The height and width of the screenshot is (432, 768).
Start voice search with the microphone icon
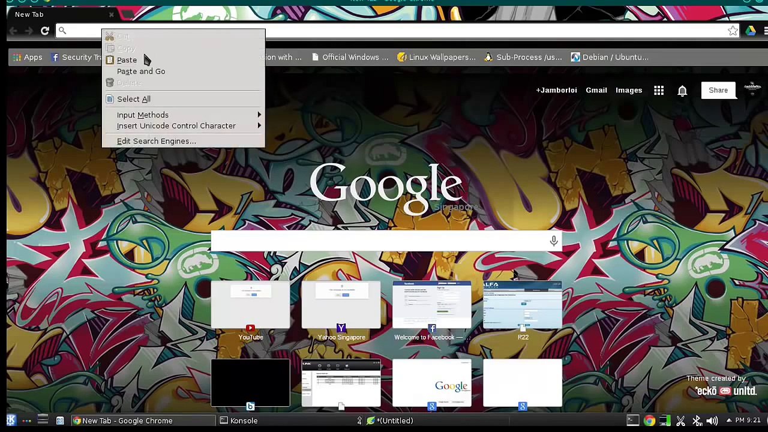tap(554, 241)
